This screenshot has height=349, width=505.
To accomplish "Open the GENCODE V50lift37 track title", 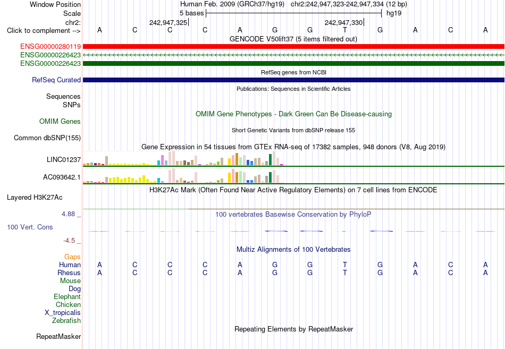I will 293,39.
